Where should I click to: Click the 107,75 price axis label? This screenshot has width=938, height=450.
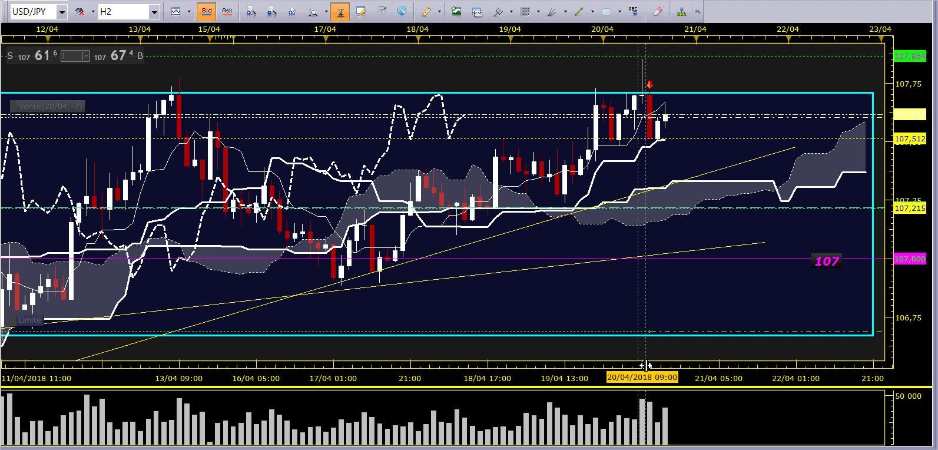click(909, 84)
